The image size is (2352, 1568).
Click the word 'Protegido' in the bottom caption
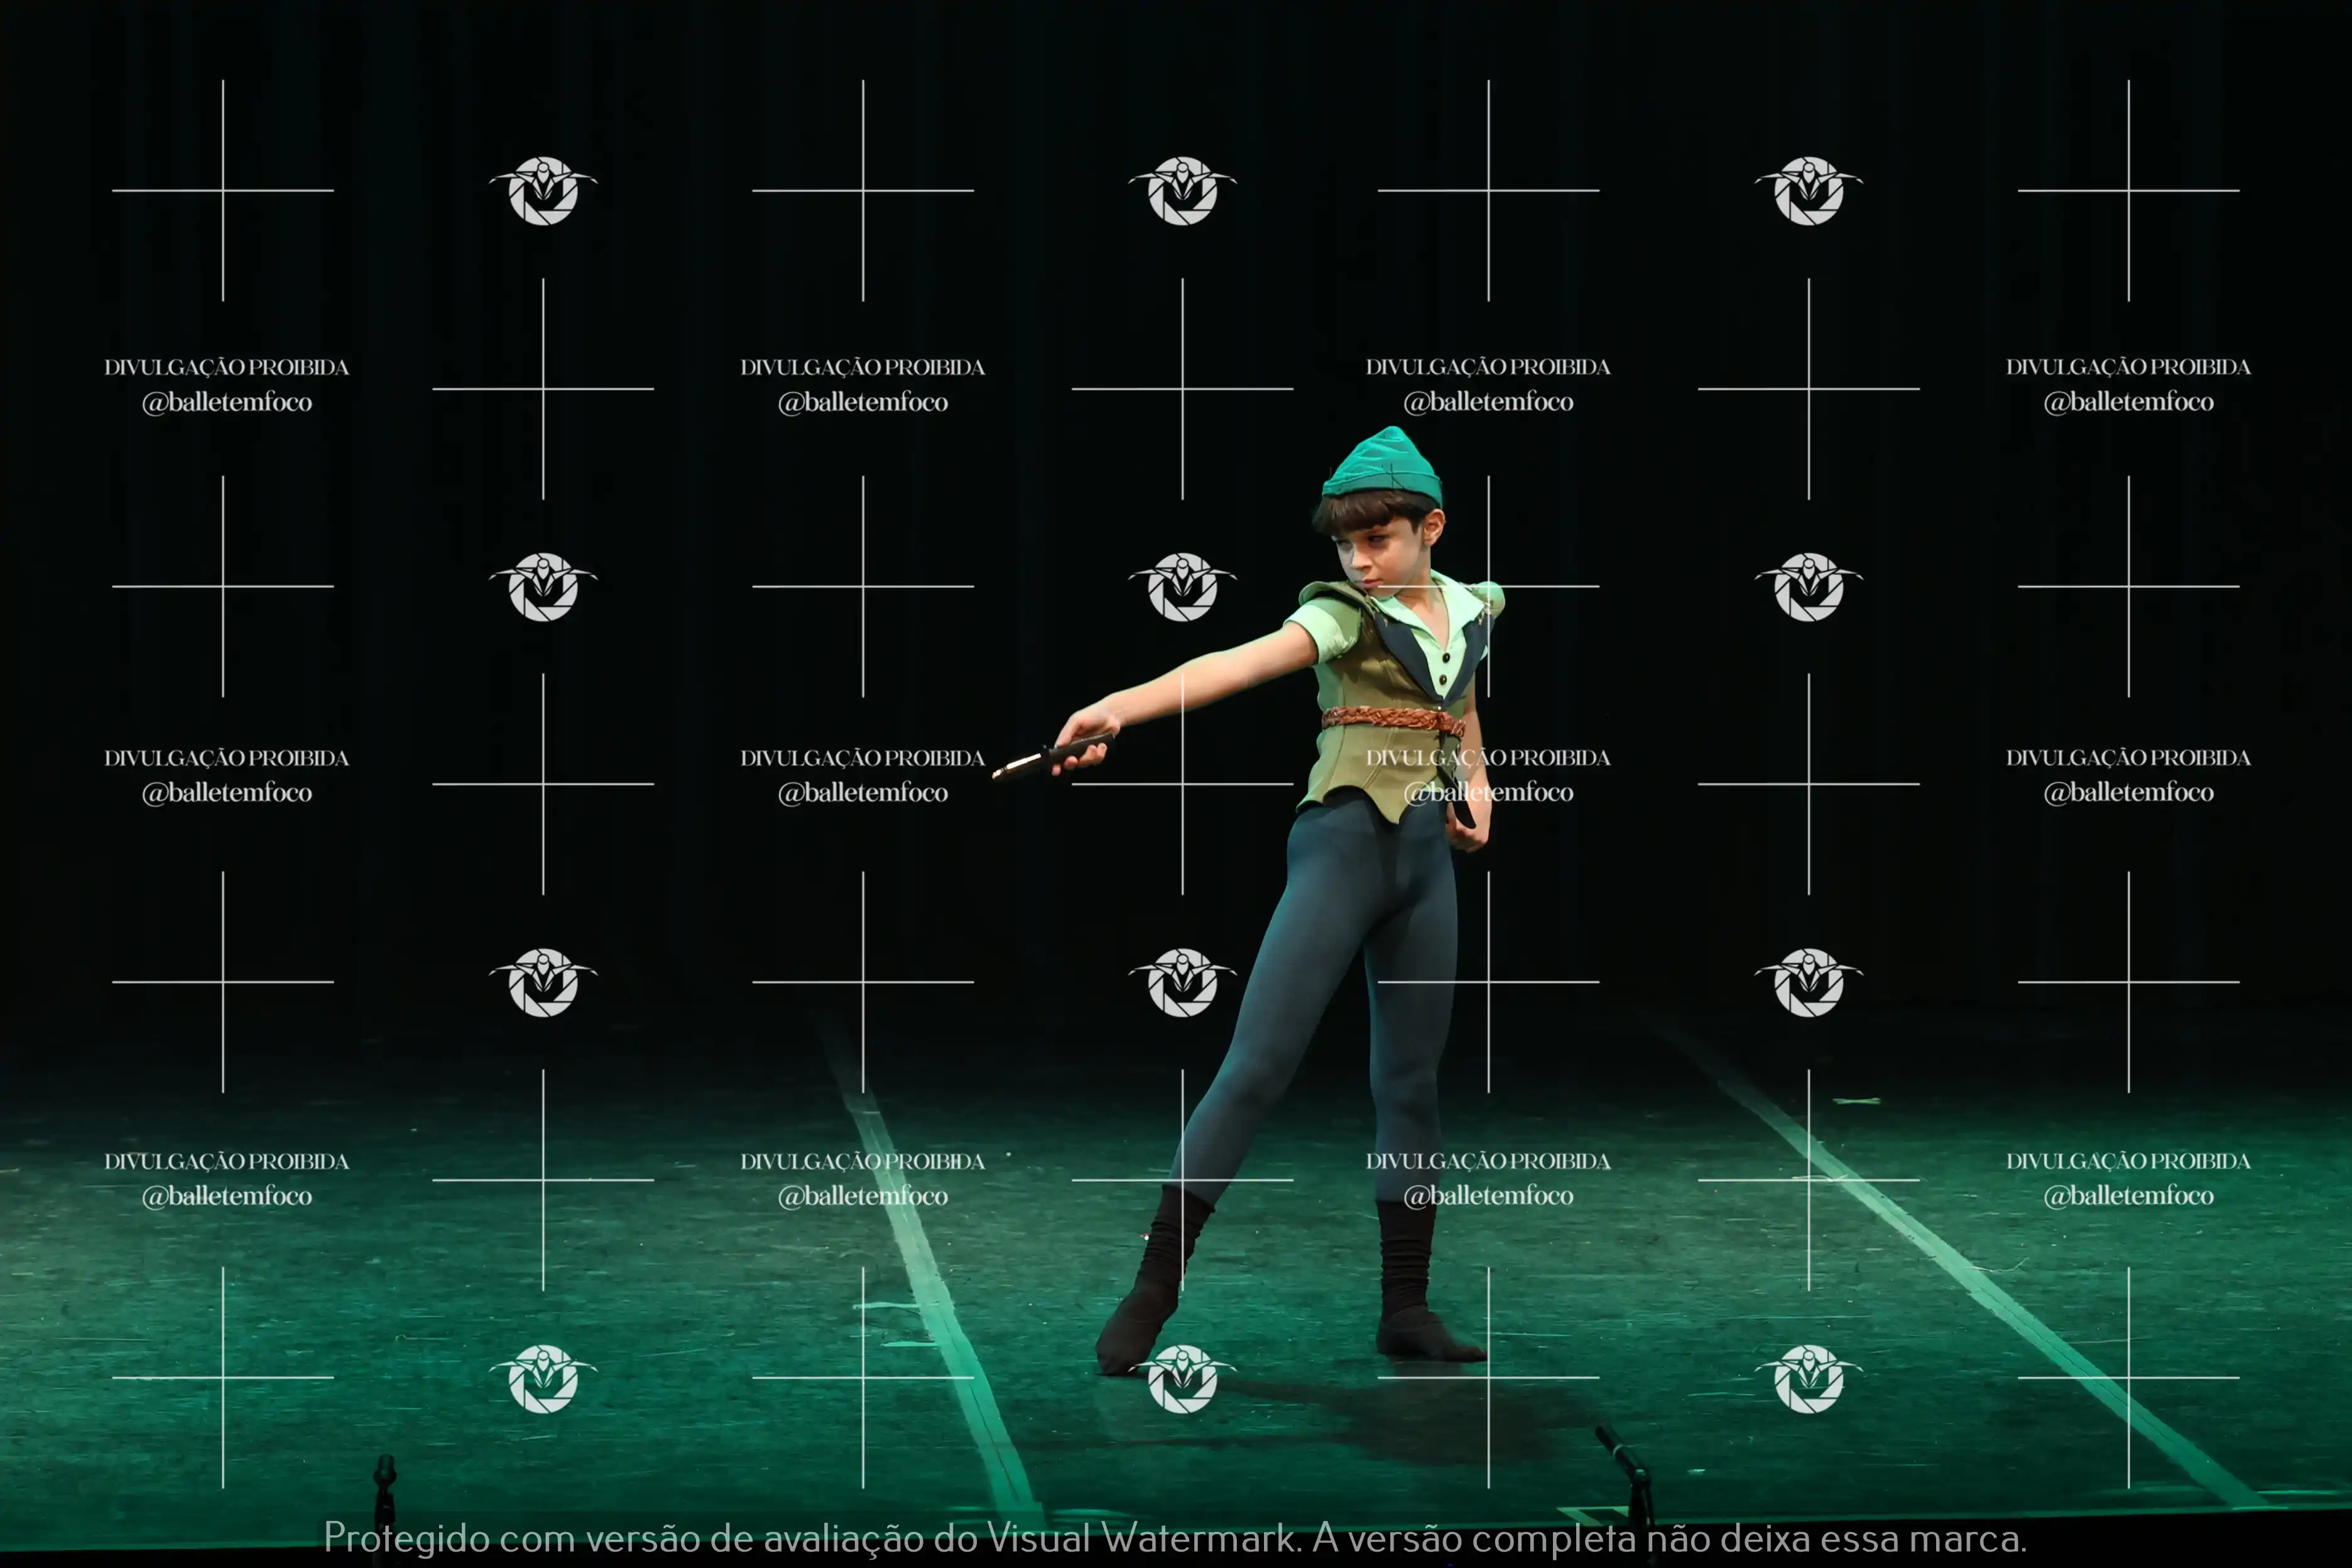click(x=407, y=1538)
